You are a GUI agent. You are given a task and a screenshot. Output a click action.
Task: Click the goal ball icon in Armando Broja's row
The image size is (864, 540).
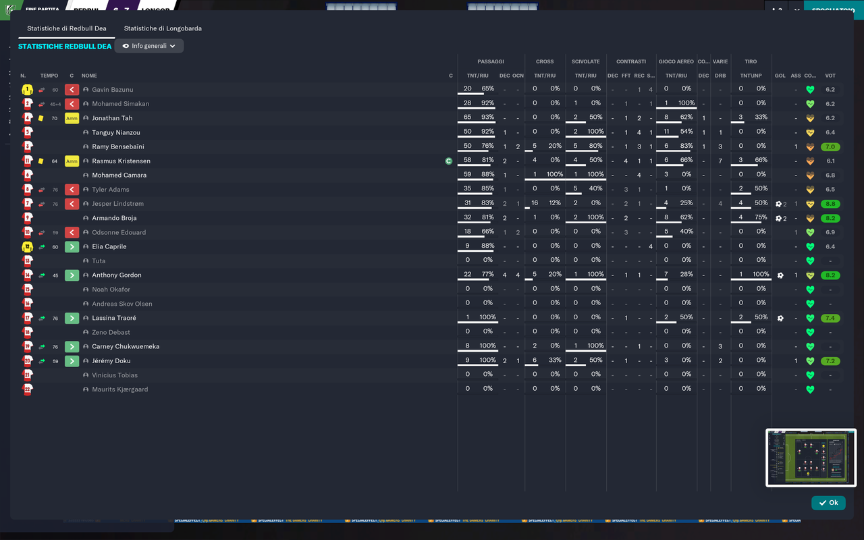click(779, 218)
